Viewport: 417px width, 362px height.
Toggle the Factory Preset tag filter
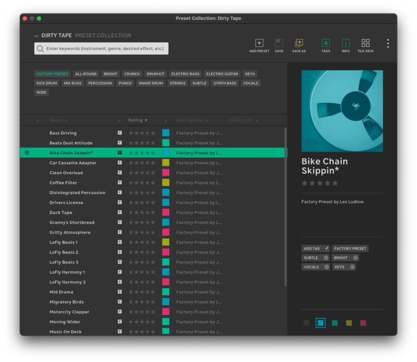[x=52, y=74]
